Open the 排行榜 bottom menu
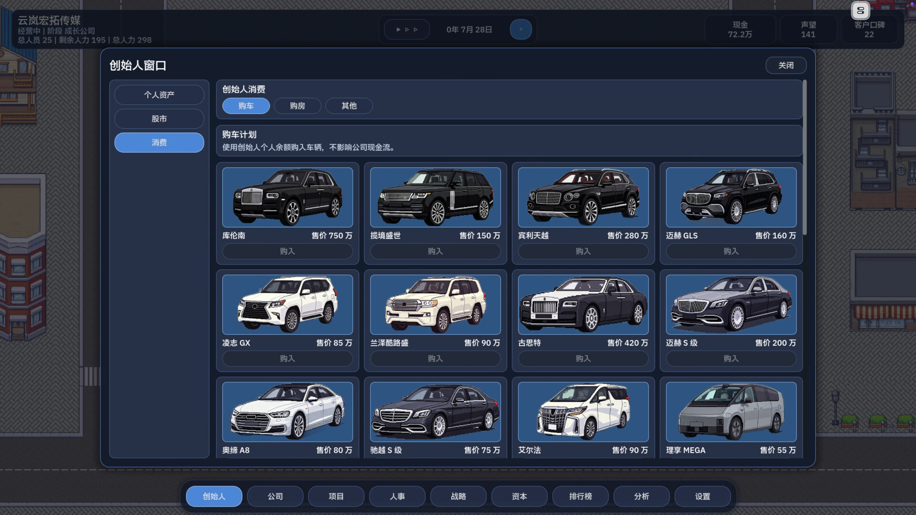Image resolution: width=916 pixels, height=515 pixels. pyautogui.click(x=581, y=496)
